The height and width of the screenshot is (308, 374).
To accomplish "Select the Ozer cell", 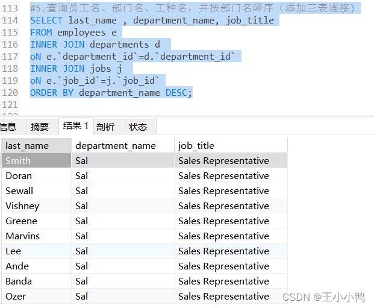I will click(36, 296).
